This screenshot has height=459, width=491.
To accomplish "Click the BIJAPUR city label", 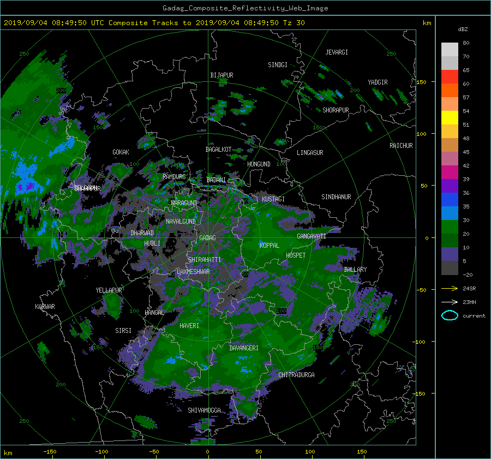I will (221, 75).
